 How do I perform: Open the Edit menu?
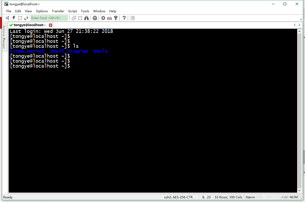[x=18, y=11]
